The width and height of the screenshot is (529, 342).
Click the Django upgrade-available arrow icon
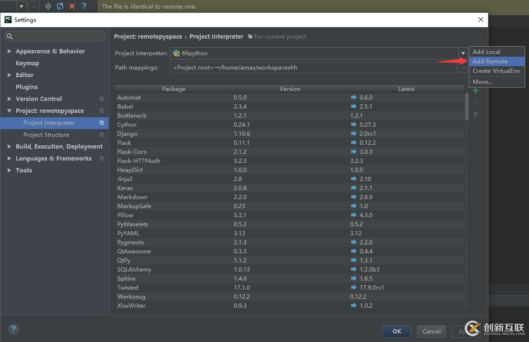353,134
